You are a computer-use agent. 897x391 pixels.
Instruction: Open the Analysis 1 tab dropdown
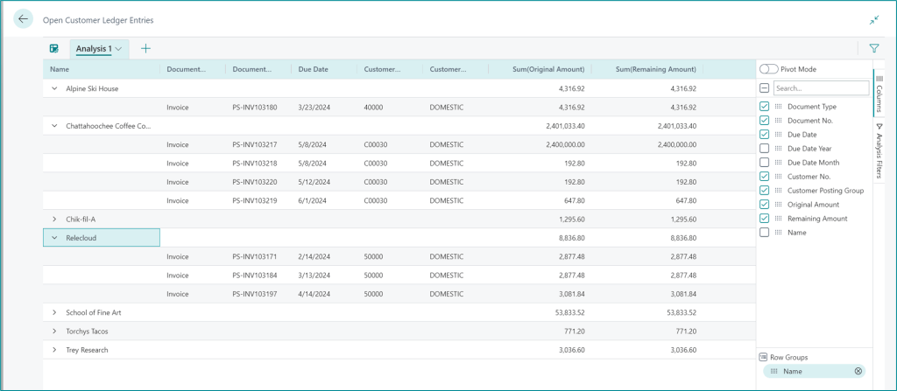tap(118, 49)
